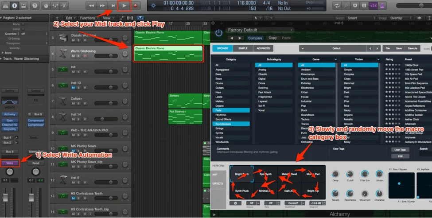Click the master volume slider
This screenshot has width=432, height=218.
click(x=414, y=5)
